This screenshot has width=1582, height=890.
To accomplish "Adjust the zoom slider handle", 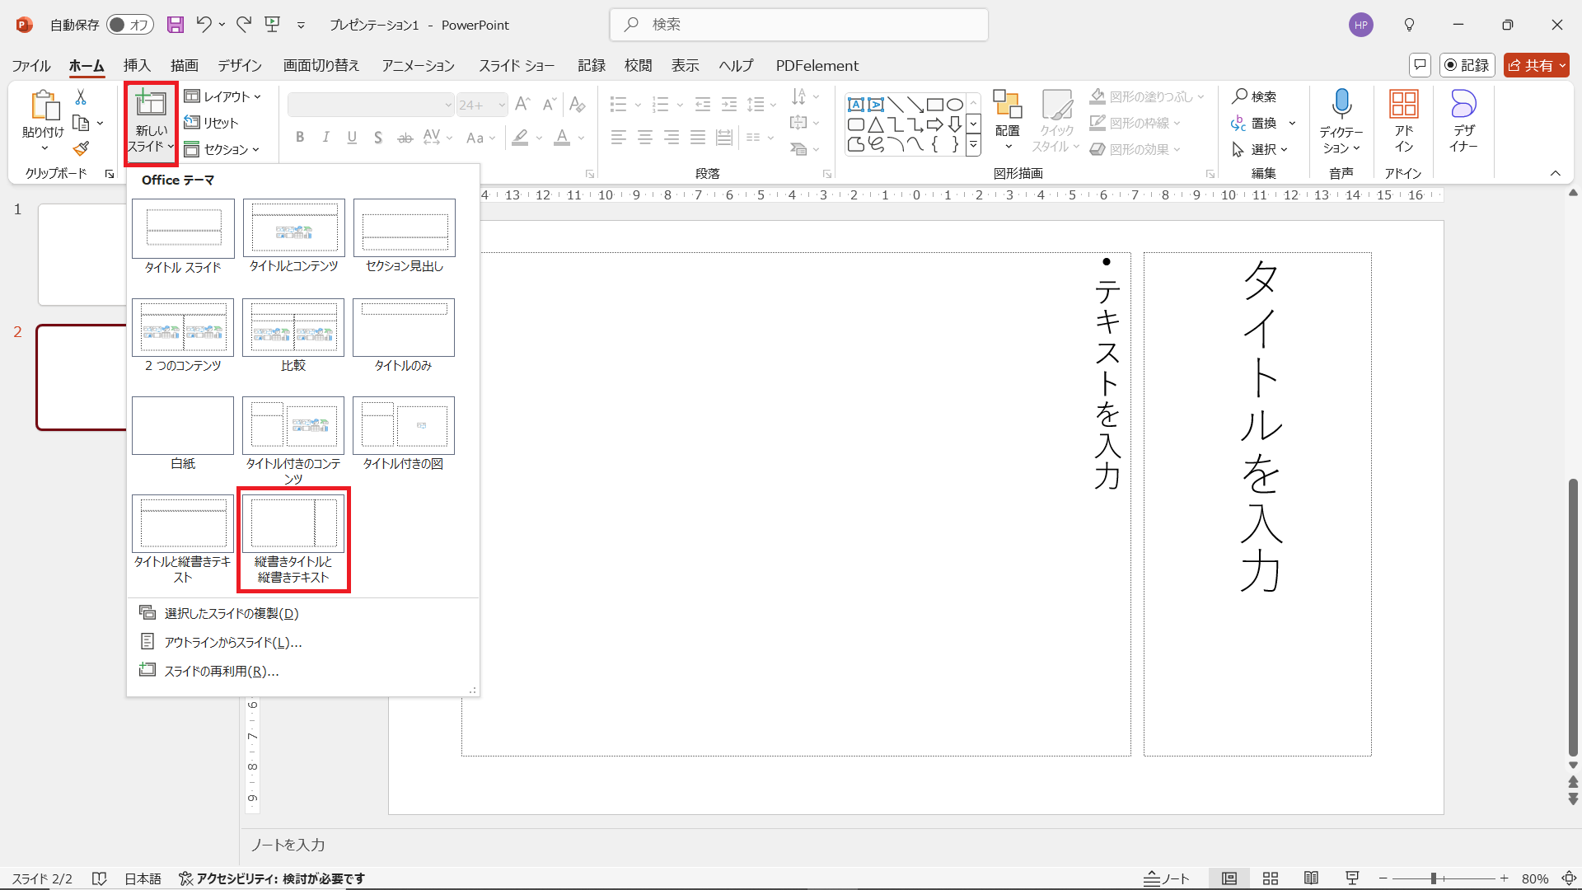I will pos(1434,878).
